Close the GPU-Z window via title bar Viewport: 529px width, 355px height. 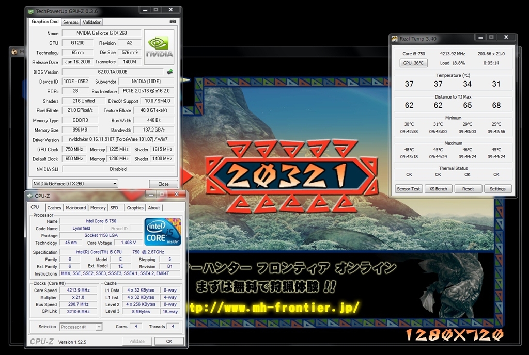coord(170,10)
